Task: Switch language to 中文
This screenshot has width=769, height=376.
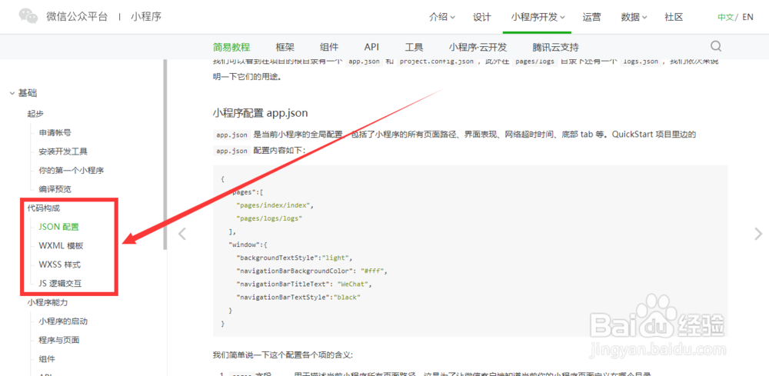Action: click(725, 17)
